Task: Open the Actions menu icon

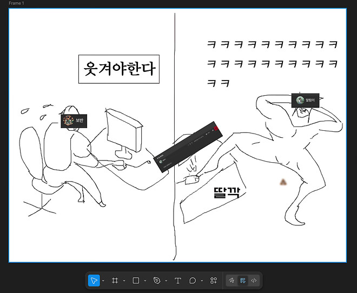Action: point(214,281)
